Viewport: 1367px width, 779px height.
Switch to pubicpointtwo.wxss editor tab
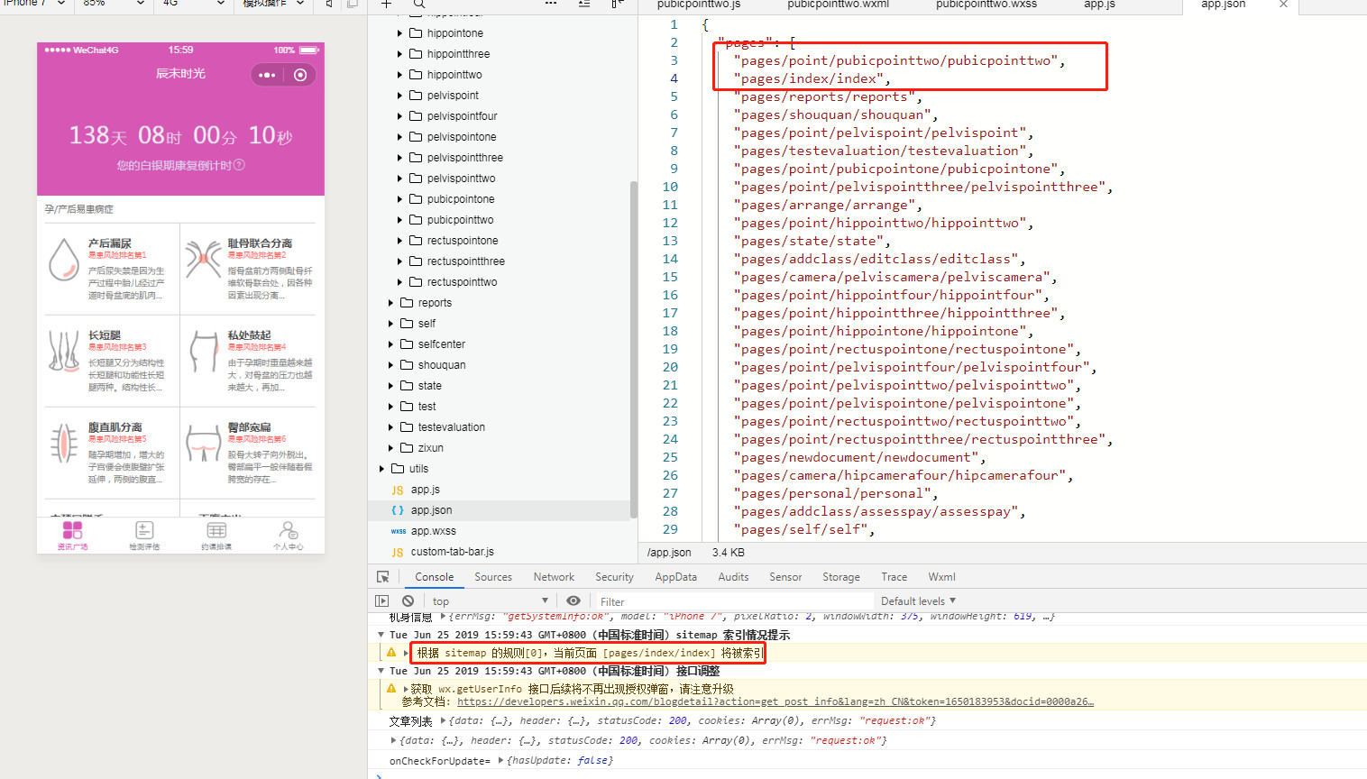(x=986, y=5)
